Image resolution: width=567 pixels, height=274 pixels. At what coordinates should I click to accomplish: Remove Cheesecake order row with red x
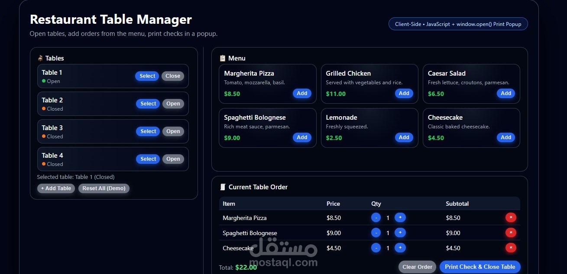pos(511,248)
